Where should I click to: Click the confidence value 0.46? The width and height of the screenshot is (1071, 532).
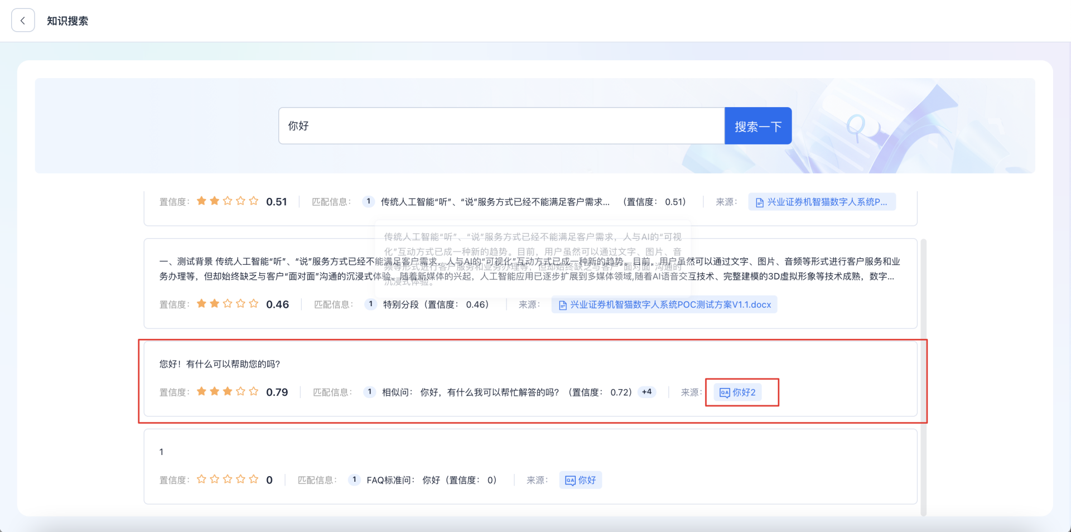click(277, 304)
